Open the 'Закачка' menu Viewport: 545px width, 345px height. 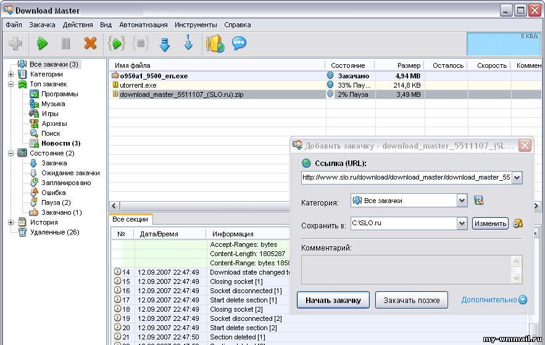pos(42,25)
